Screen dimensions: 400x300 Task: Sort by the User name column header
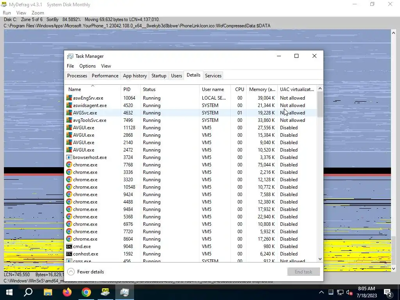point(215,89)
